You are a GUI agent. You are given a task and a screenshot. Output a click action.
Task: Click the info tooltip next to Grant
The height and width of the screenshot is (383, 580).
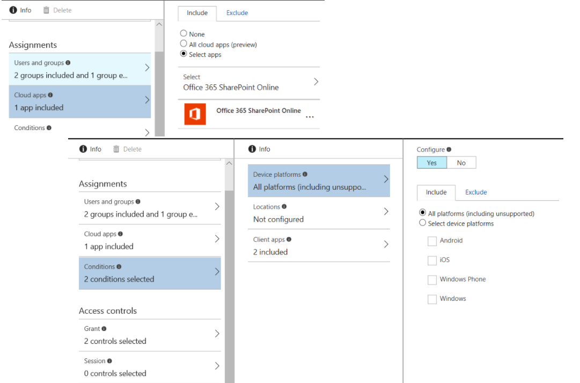click(x=104, y=329)
